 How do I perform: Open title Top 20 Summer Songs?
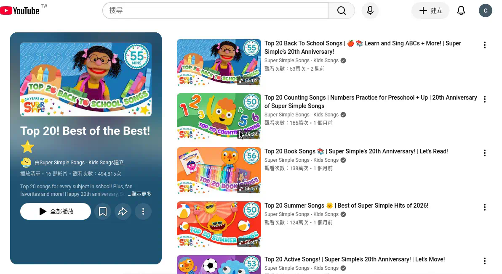[347, 205]
